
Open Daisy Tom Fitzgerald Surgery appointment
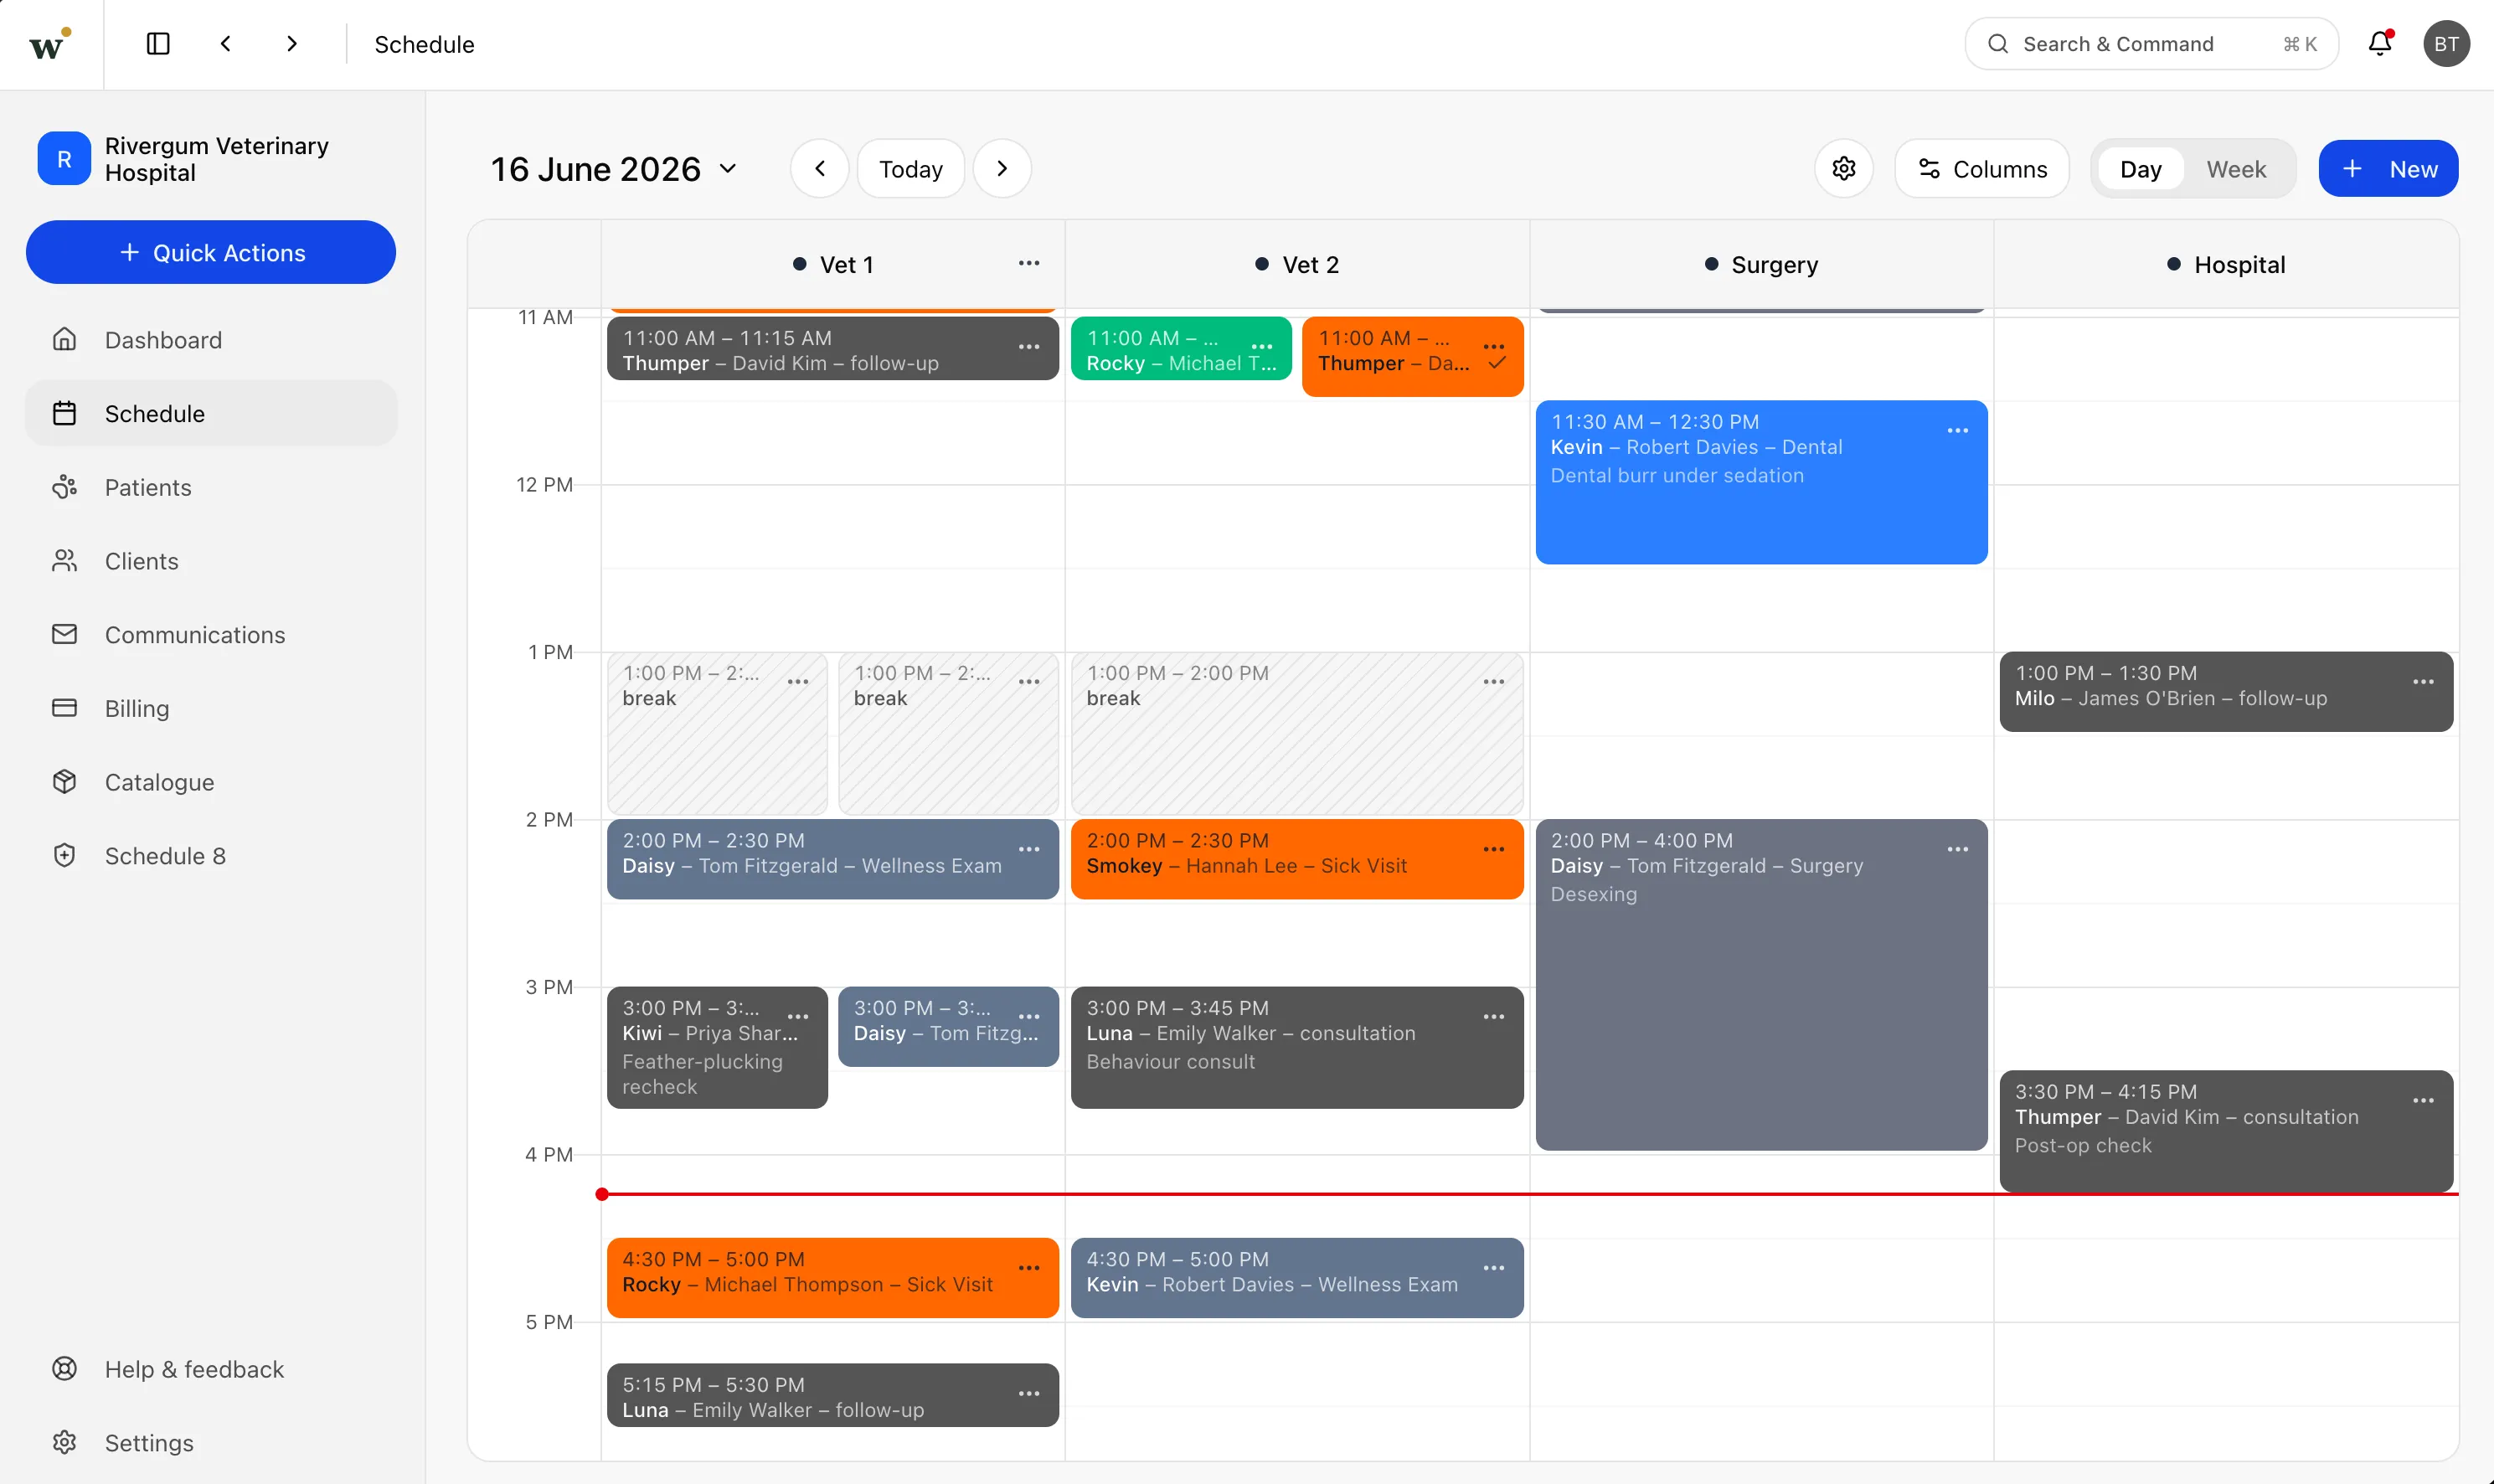pyautogui.click(x=1761, y=985)
